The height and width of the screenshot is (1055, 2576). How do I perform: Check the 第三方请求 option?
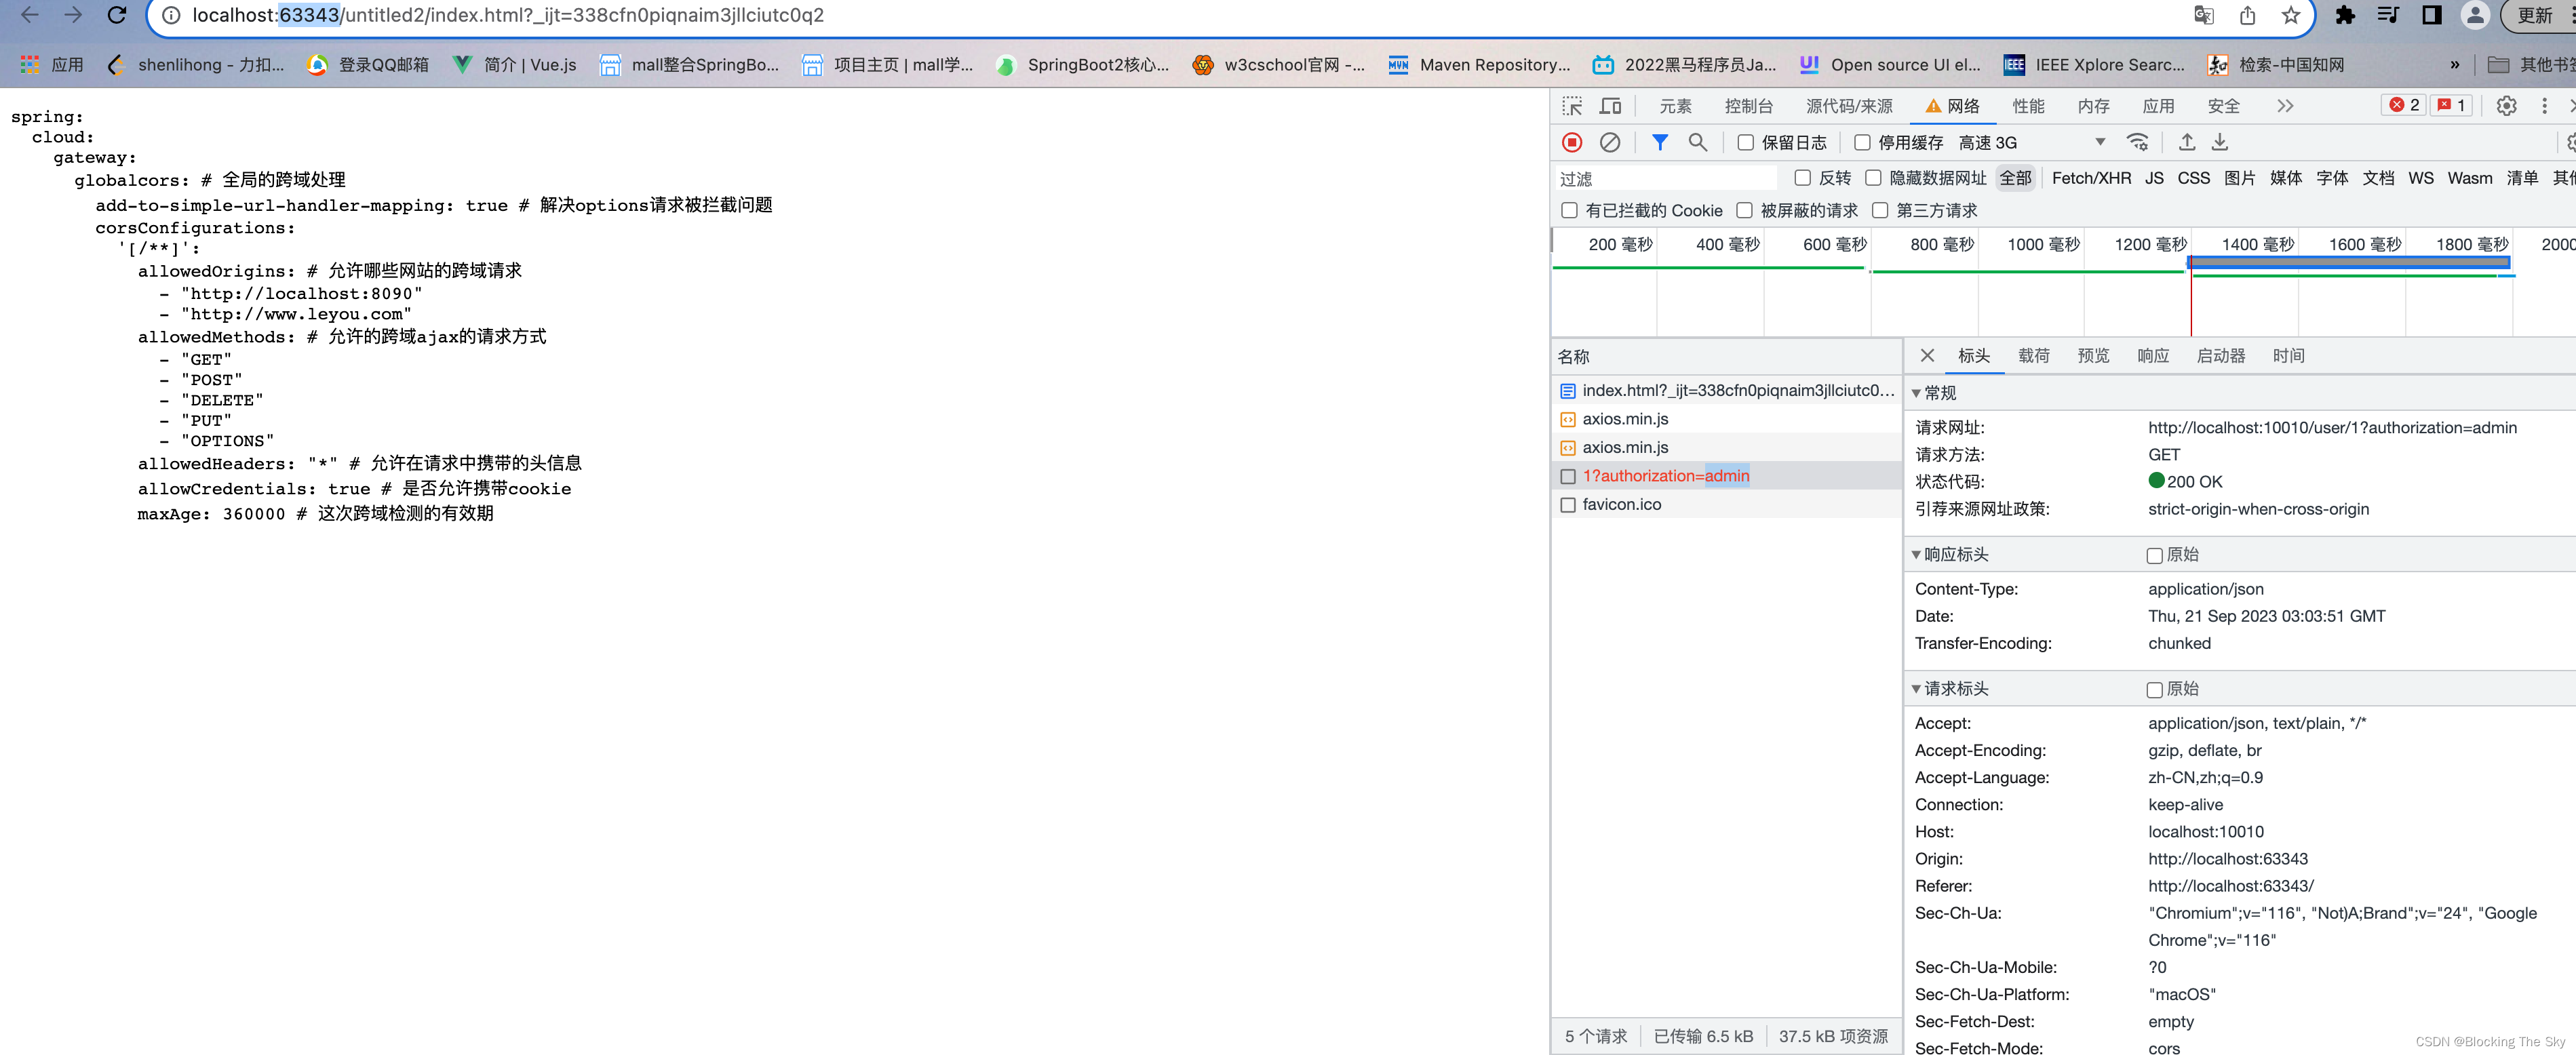click(1880, 210)
